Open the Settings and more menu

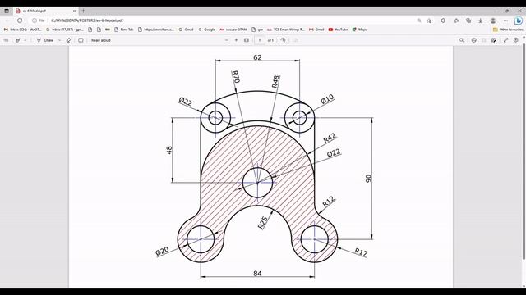point(505,20)
